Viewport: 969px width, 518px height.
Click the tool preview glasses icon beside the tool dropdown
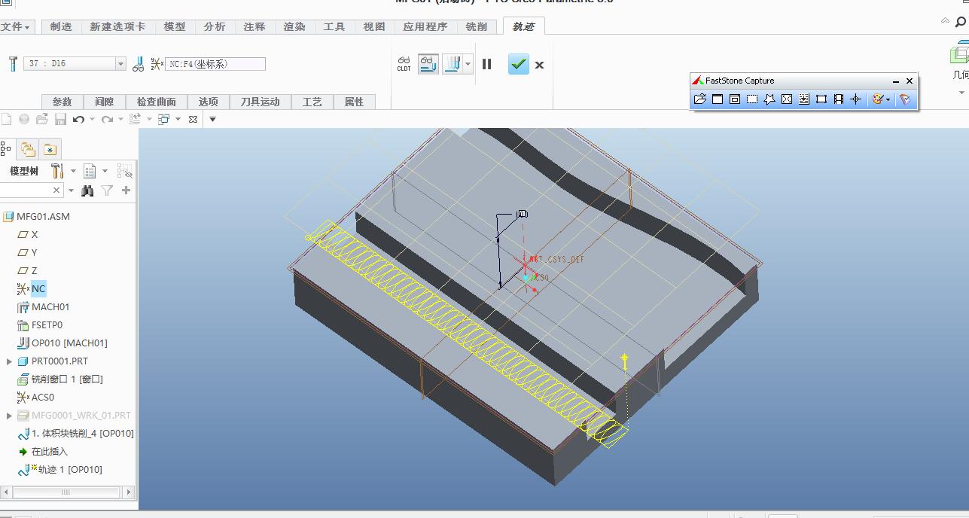(138, 64)
